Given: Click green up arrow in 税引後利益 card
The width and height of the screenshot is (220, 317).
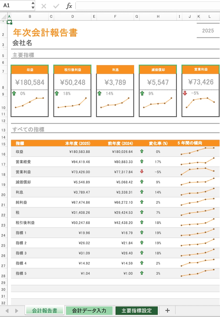Looking at the screenshot, I should coord(57,93).
